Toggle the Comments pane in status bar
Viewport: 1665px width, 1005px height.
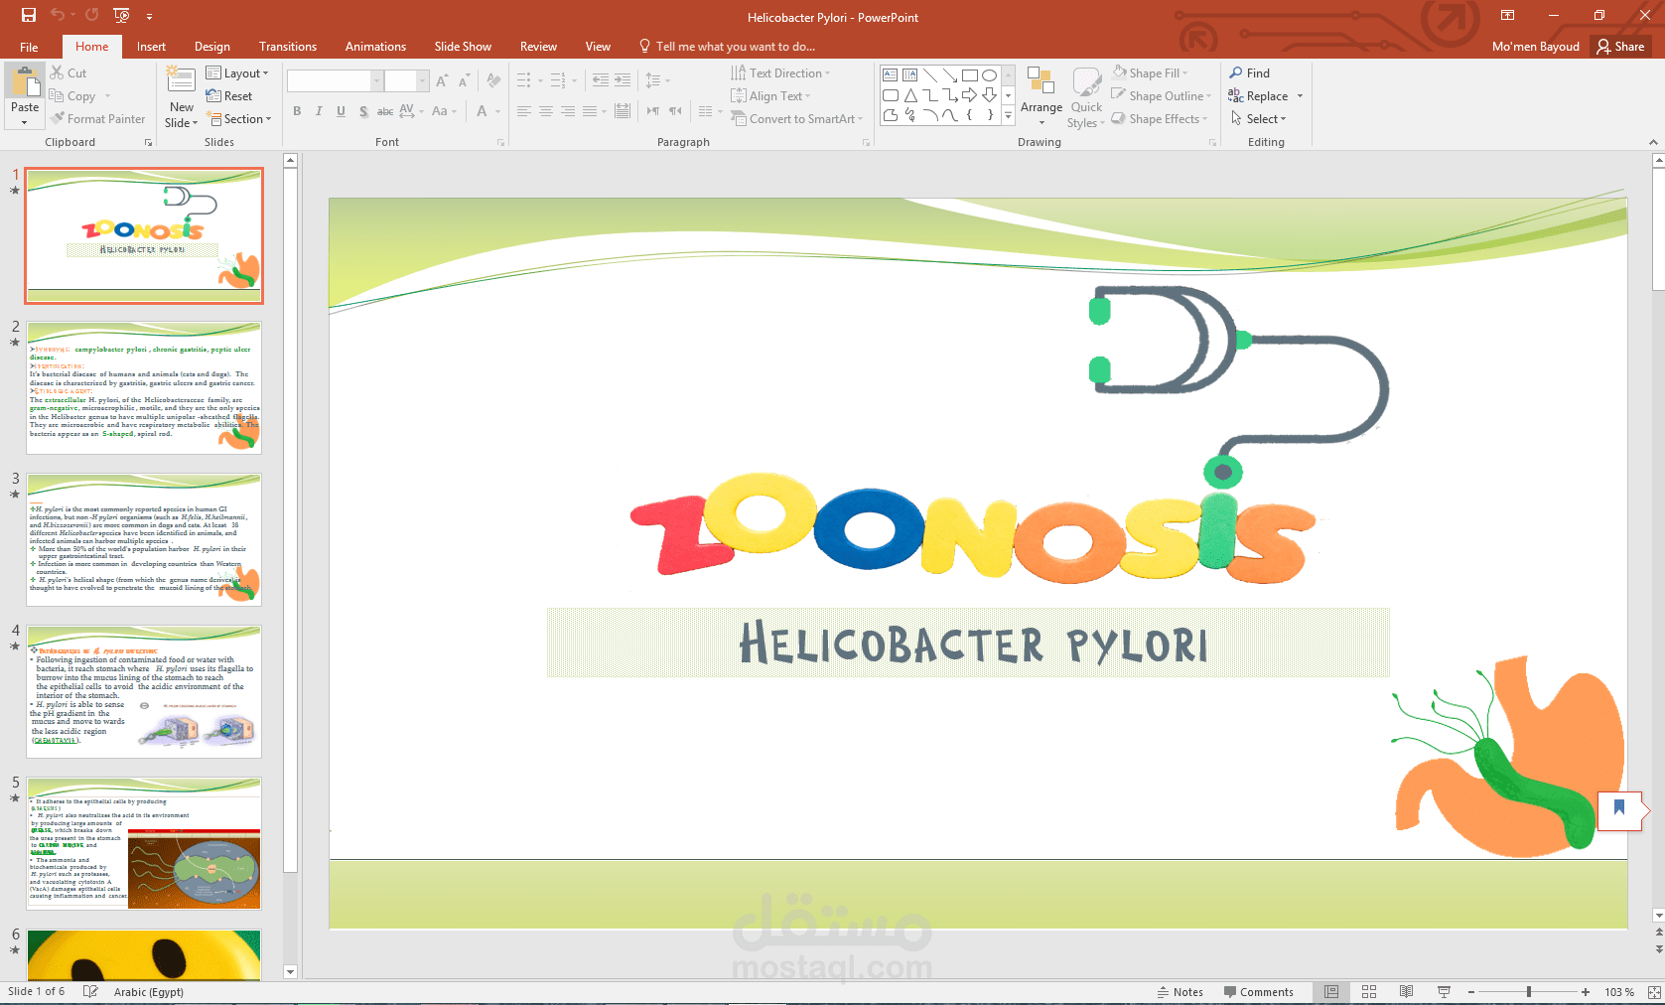tap(1259, 992)
